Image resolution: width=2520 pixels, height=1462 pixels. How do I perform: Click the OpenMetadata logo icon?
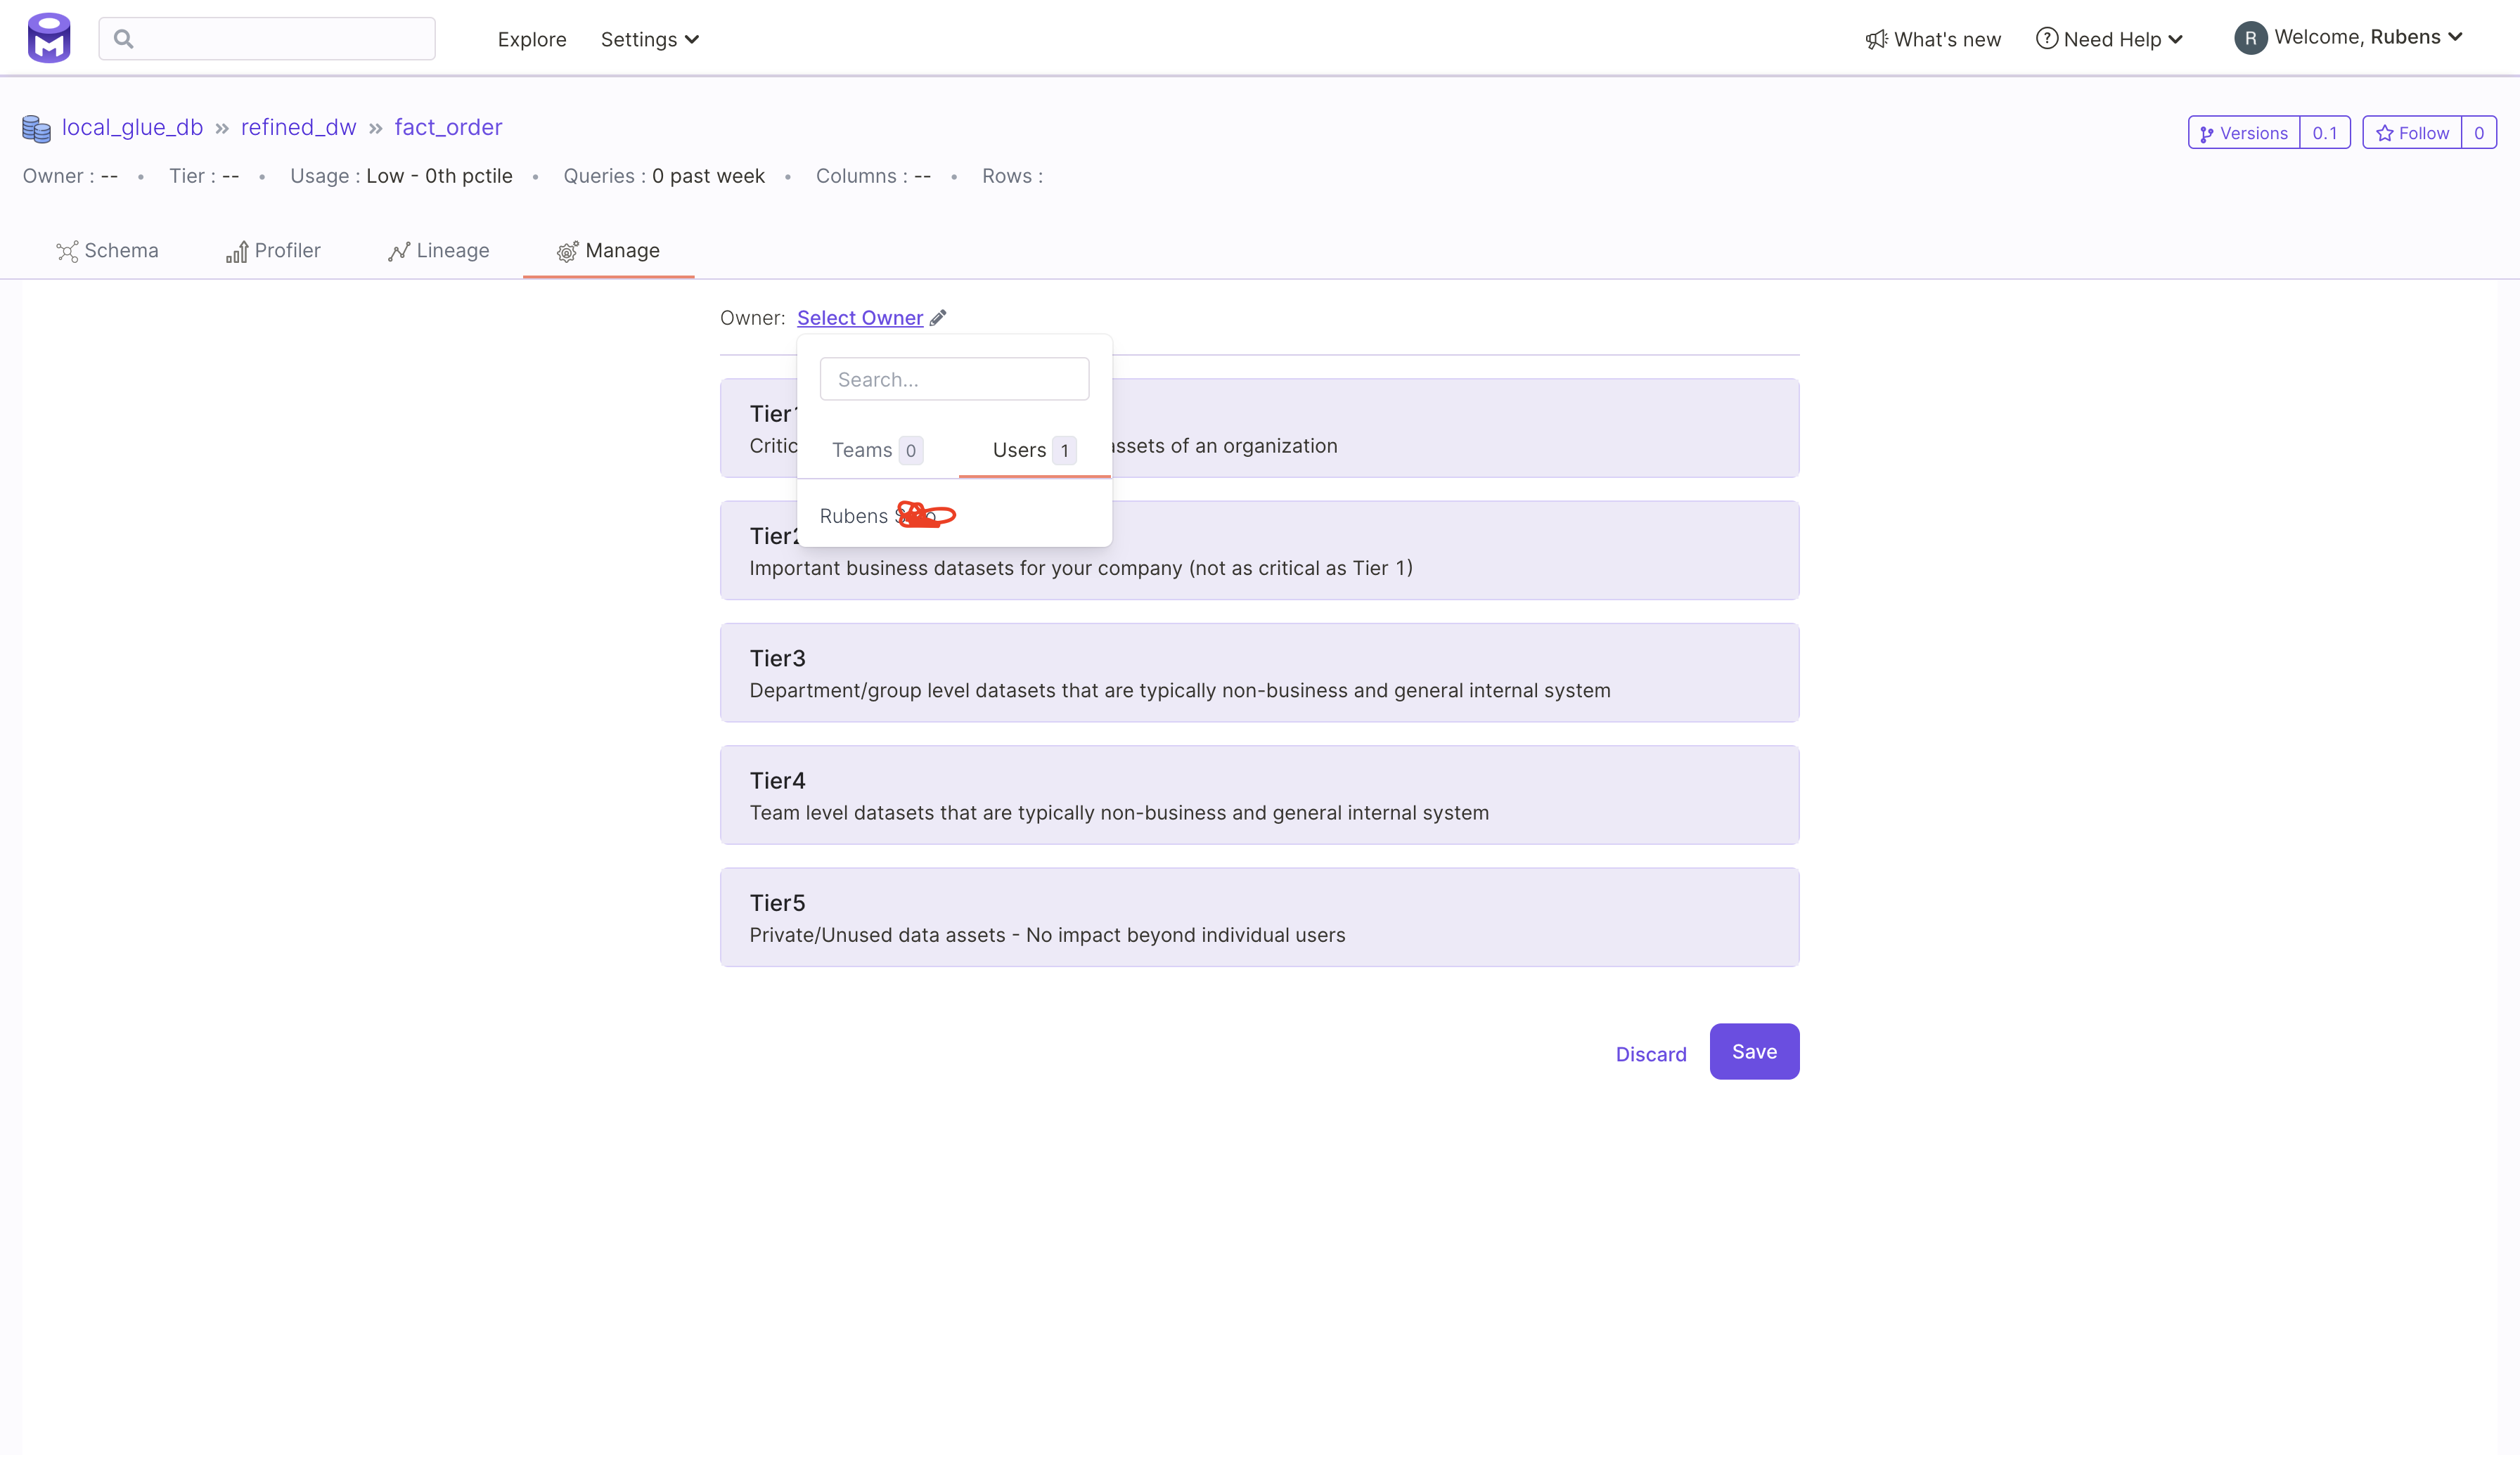49,38
